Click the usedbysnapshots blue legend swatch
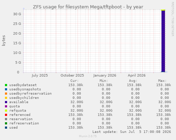Screen dimensions: 176x140 [x=6, y=89]
